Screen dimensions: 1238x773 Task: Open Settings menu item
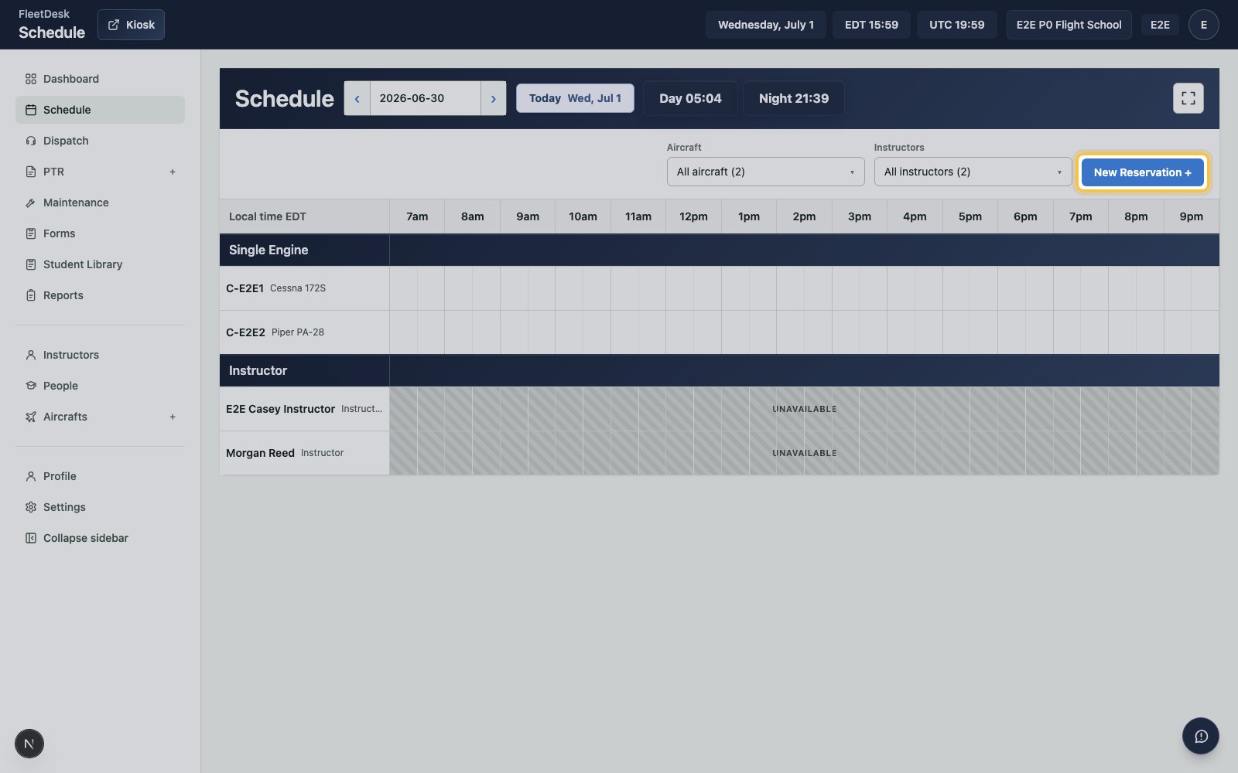coord(100,507)
